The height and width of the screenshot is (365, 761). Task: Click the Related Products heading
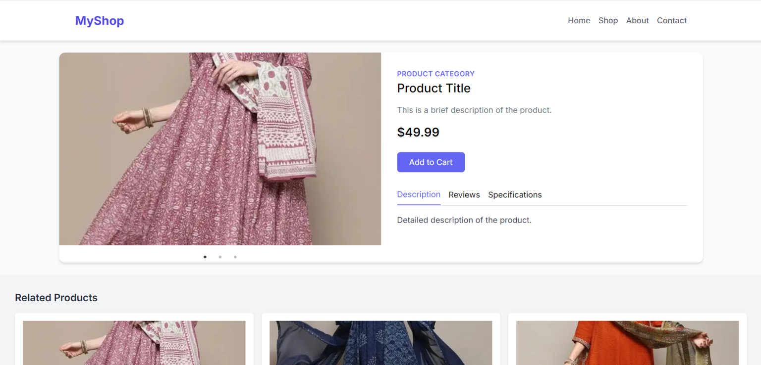coord(56,297)
